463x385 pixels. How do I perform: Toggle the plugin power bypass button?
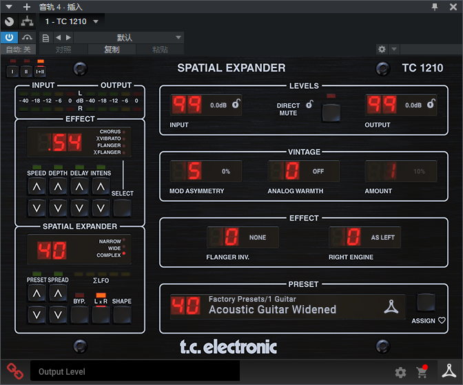point(9,37)
